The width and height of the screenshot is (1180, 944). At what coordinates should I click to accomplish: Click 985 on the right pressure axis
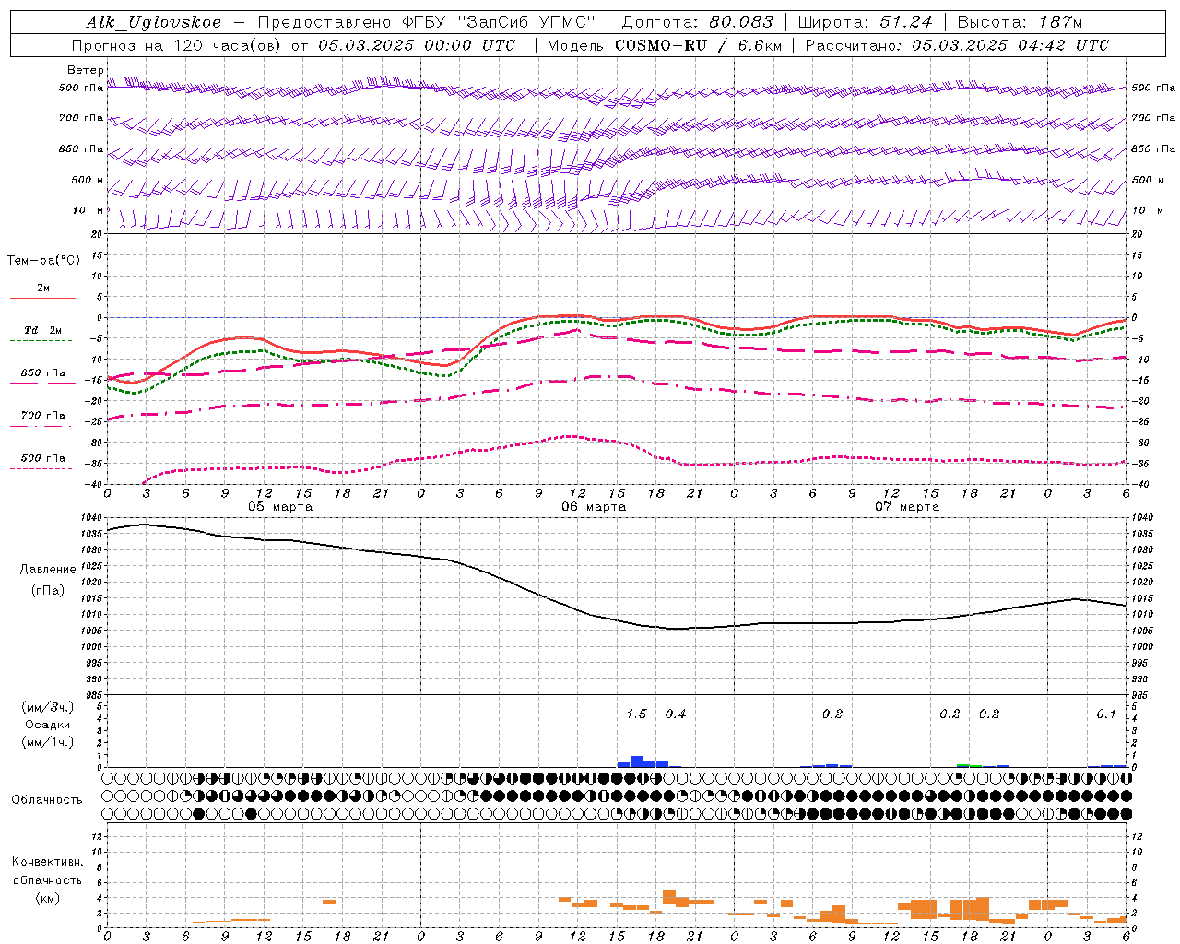(1141, 695)
